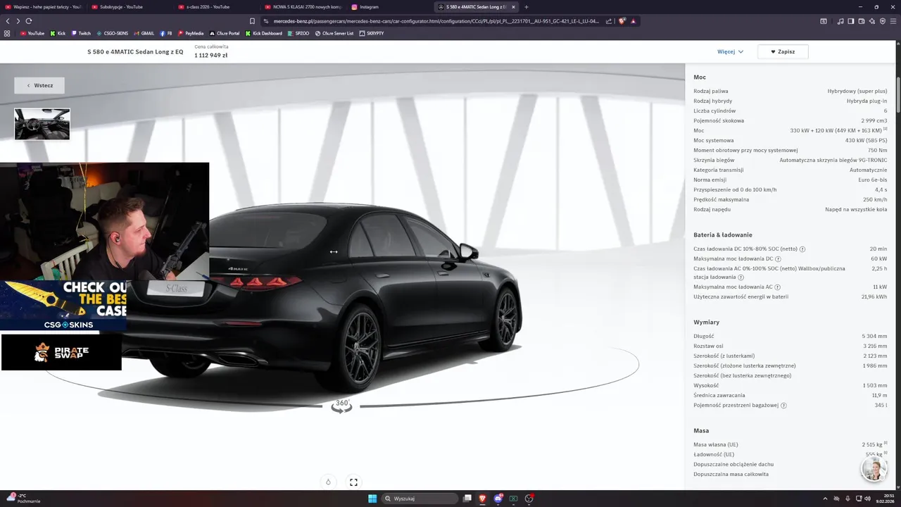Viewport: 901px width, 507px height.
Task: Click the Moc section heading
Action: 700,77
